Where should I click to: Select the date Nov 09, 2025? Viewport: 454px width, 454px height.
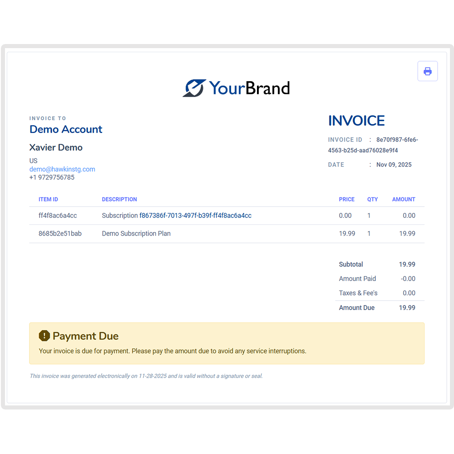[x=394, y=164]
